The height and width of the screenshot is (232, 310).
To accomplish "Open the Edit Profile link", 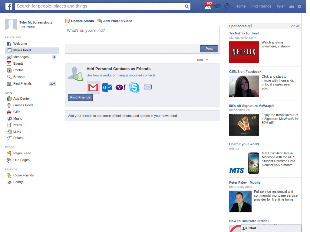I will pyautogui.click(x=27, y=27).
